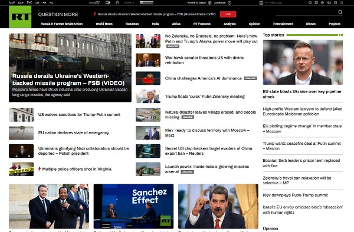
Task: Open jailed Eurosceptic Moldovan politician story
Action: click(303, 111)
